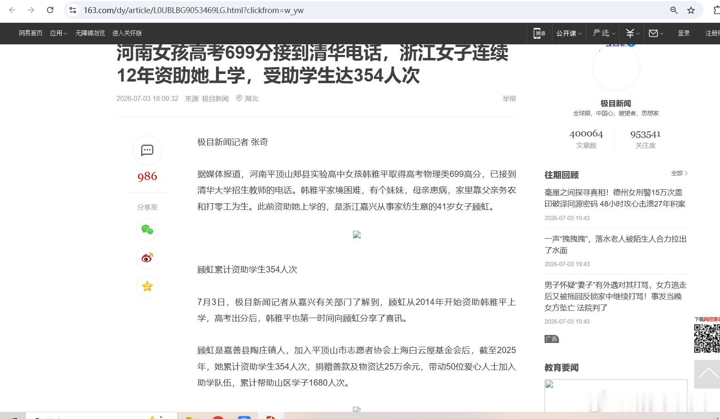720x419 pixels.
Task: Click the broken image below the first paragraph
Action: pos(357,235)
